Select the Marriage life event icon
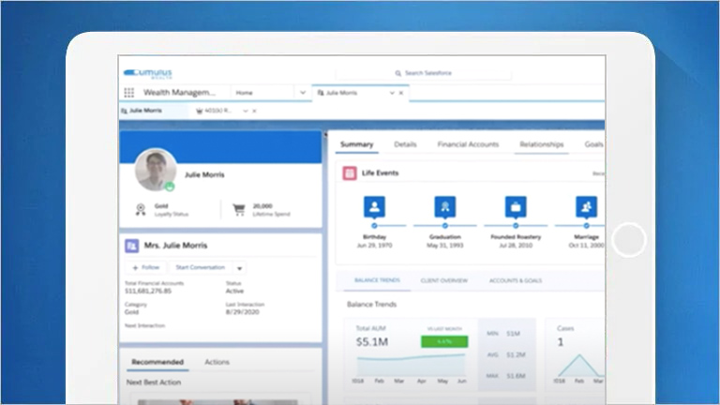The width and height of the screenshot is (720, 405). click(x=587, y=206)
